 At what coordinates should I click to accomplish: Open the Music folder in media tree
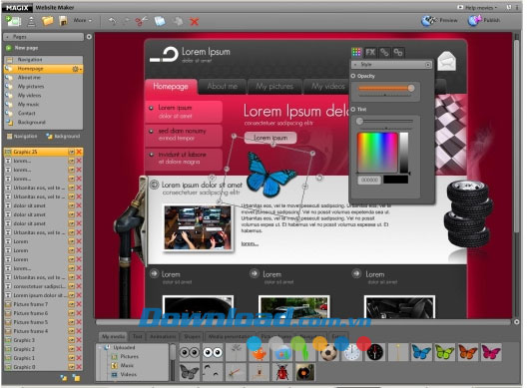124,365
